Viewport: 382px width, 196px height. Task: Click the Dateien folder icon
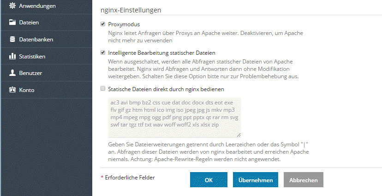click(12, 23)
